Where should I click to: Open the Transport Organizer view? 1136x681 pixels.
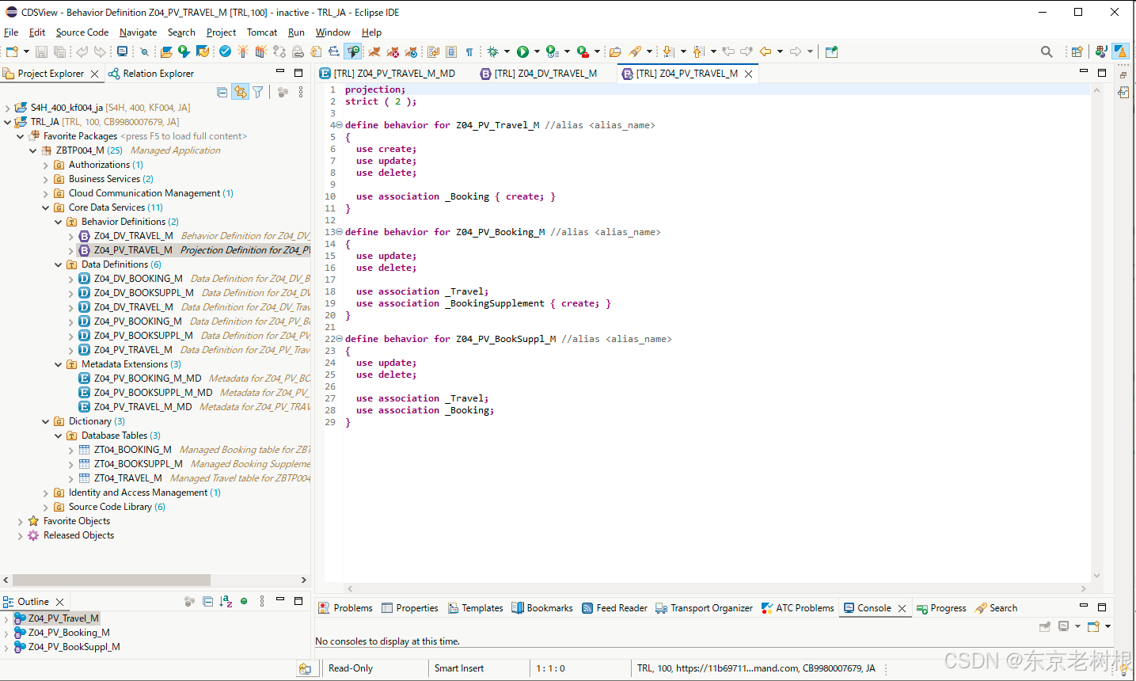point(704,607)
